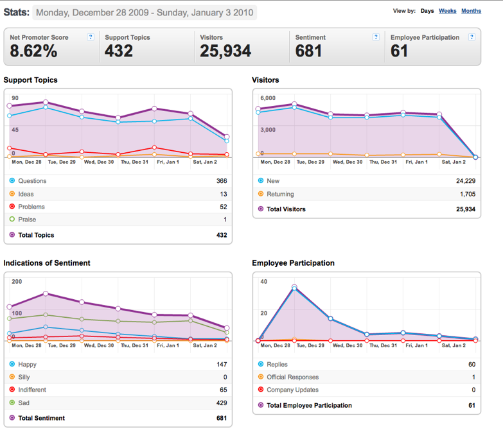
Task: Select the Visitors summary tile
Action: pos(241,46)
